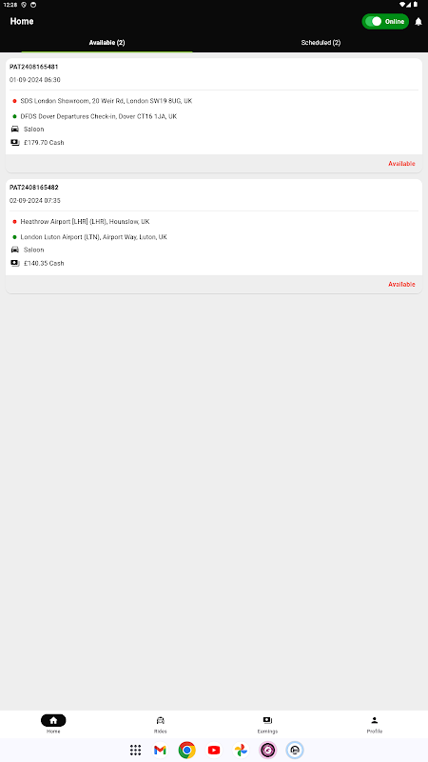
Task: Toggle the Online status switch
Action: (x=385, y=21)
